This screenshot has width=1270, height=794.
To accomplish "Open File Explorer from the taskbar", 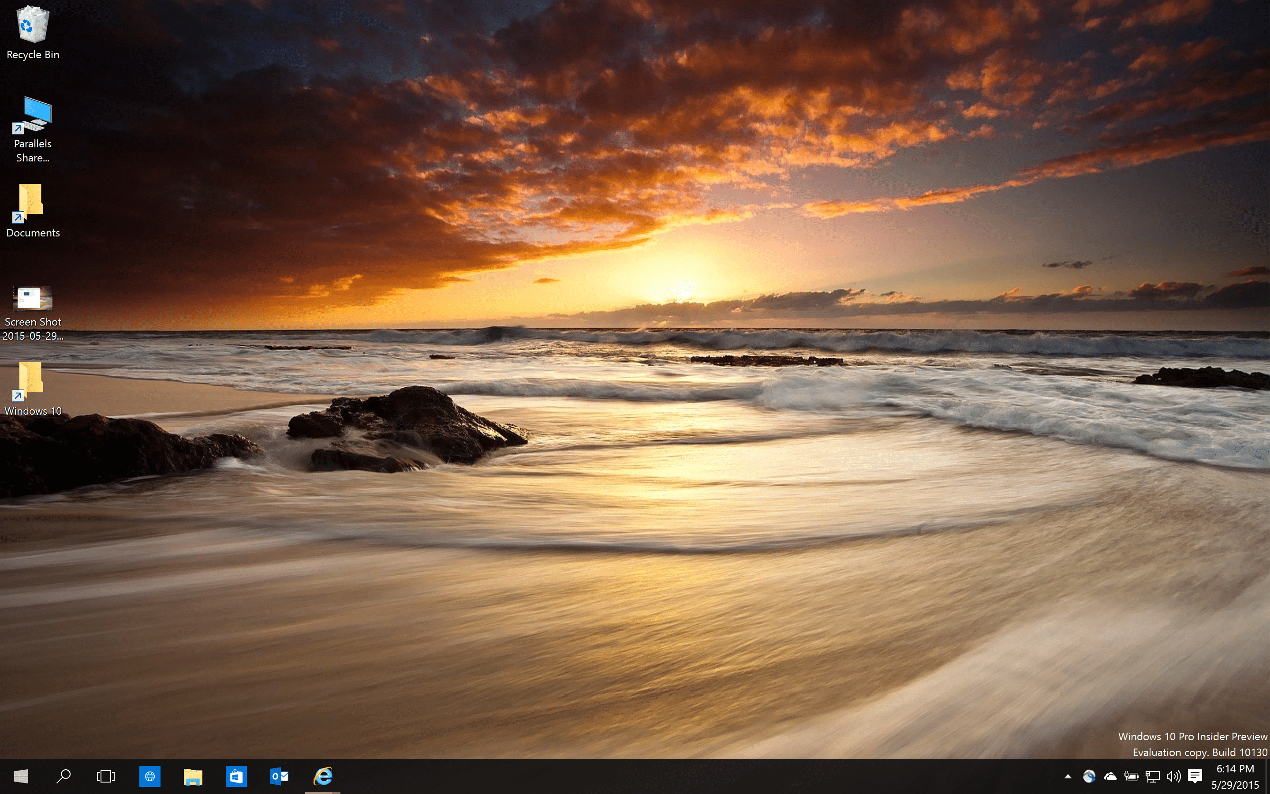I will tap(193, 776).
